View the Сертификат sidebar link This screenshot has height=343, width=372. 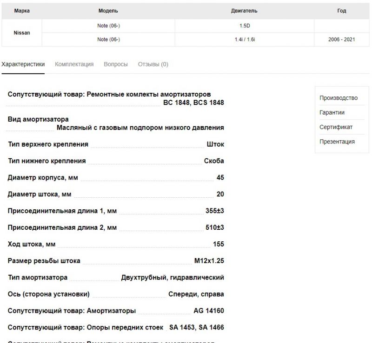(x=336, y=127)
